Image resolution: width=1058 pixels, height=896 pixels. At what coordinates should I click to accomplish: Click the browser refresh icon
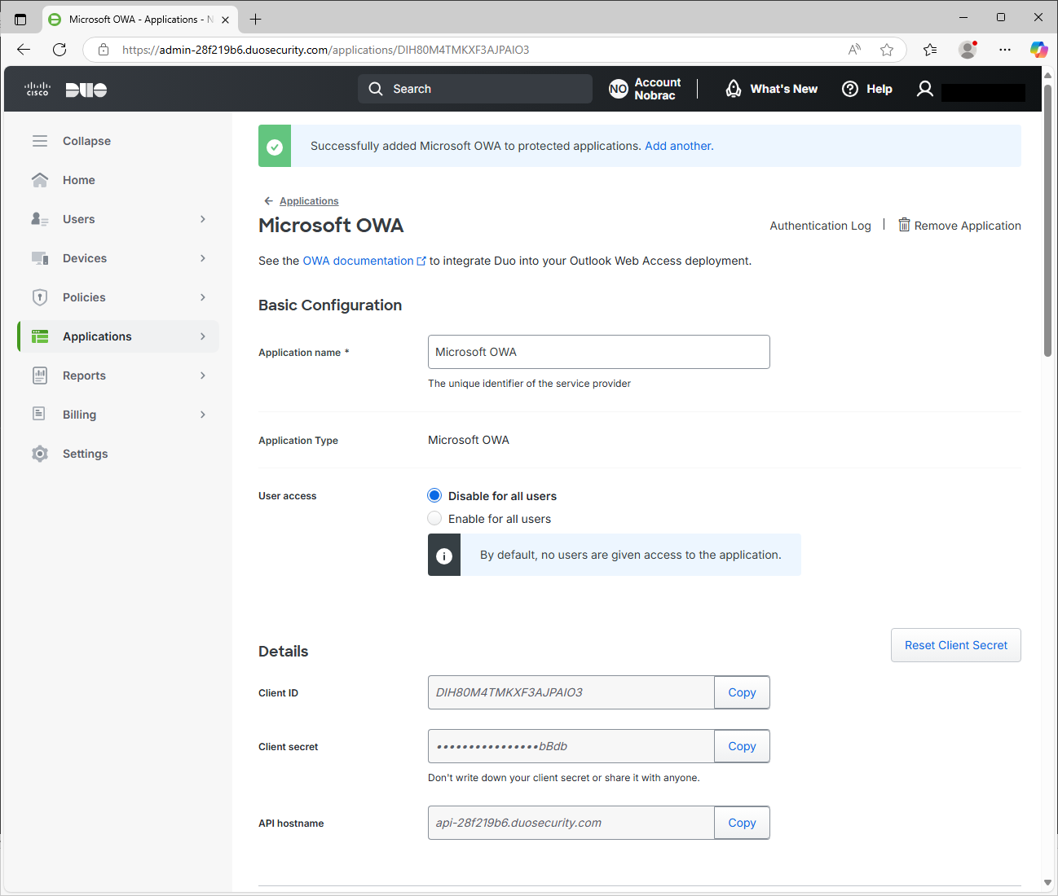click(x=60, y=50)
